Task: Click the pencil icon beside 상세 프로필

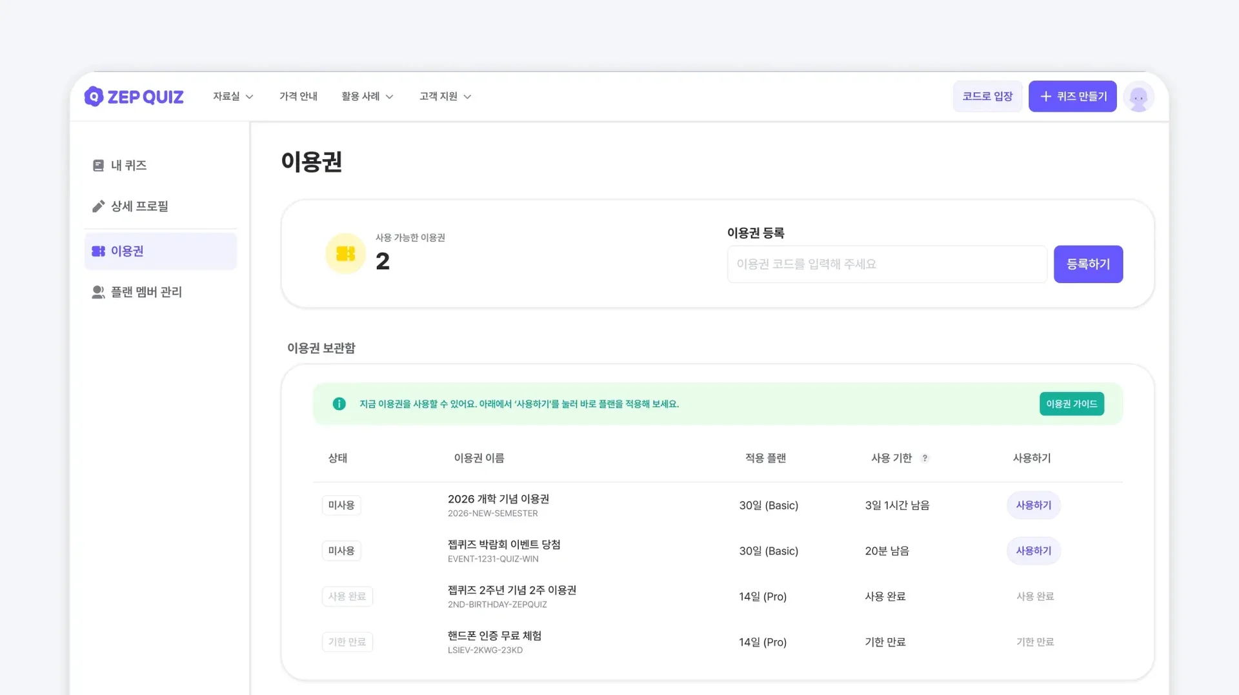Action: (98, 206)
